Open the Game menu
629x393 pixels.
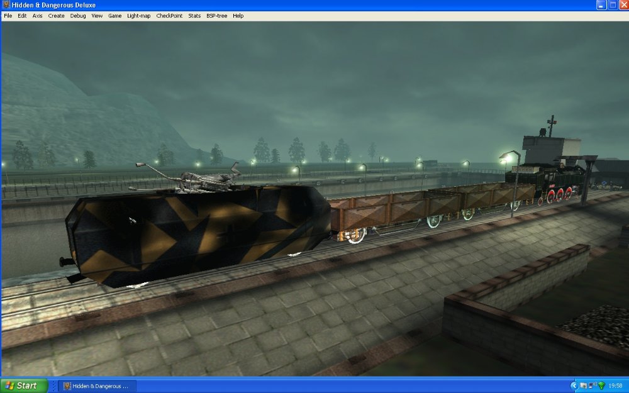point(114,16)
